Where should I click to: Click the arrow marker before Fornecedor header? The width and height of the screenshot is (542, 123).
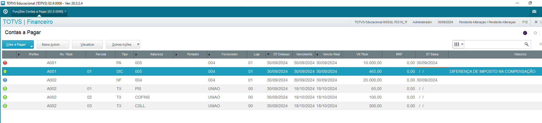tap(209, 54)
